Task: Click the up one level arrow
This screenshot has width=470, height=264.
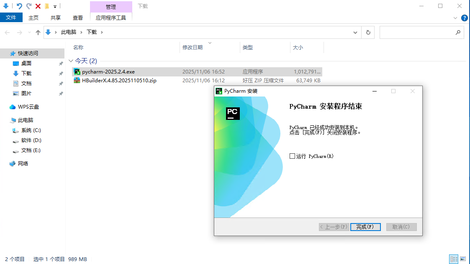Action: point(38,32)
